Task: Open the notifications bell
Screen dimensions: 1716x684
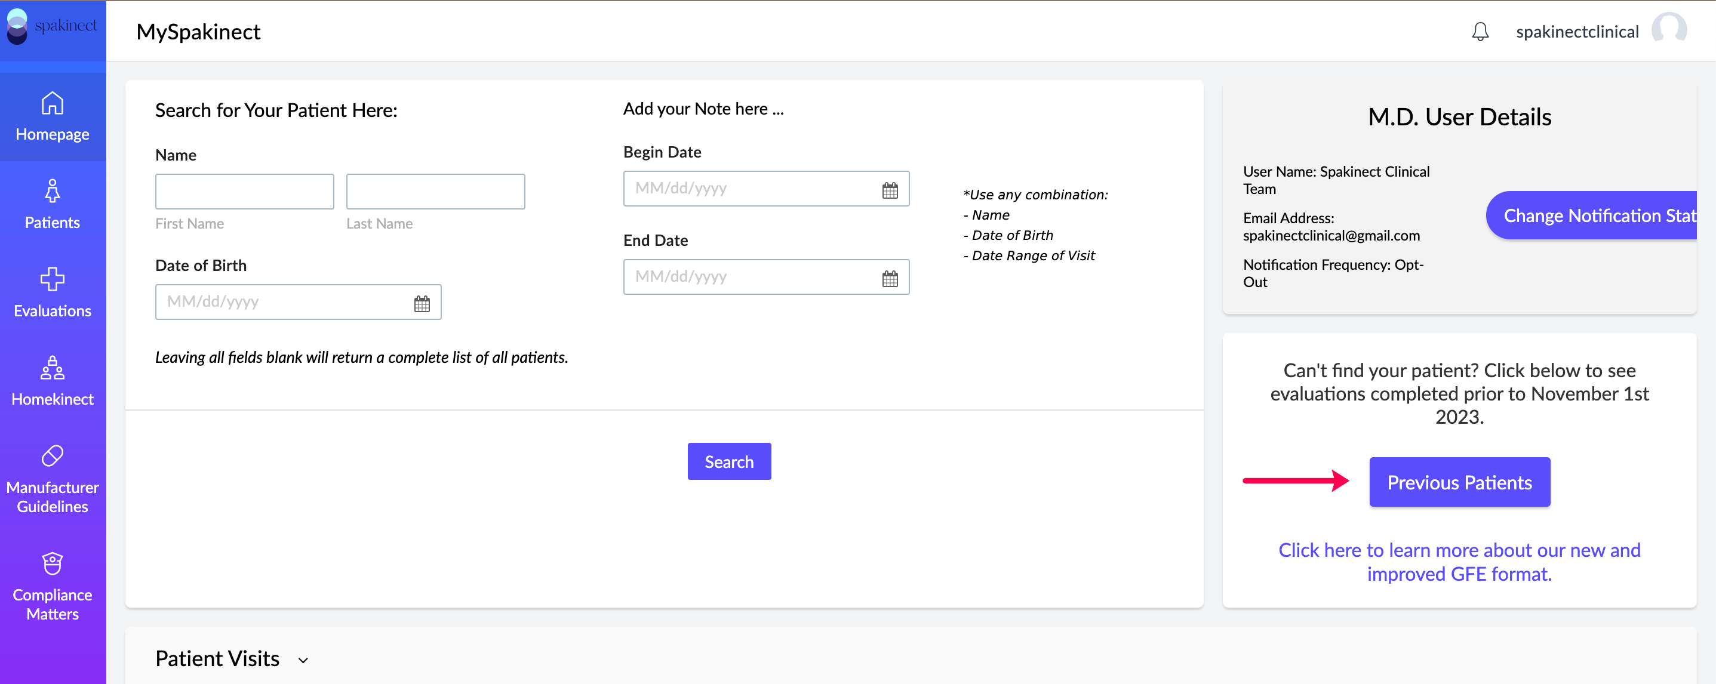Action: (1480, 31)
